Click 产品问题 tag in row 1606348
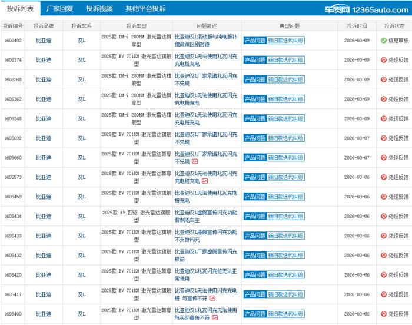412x325 pixels. 254,118
